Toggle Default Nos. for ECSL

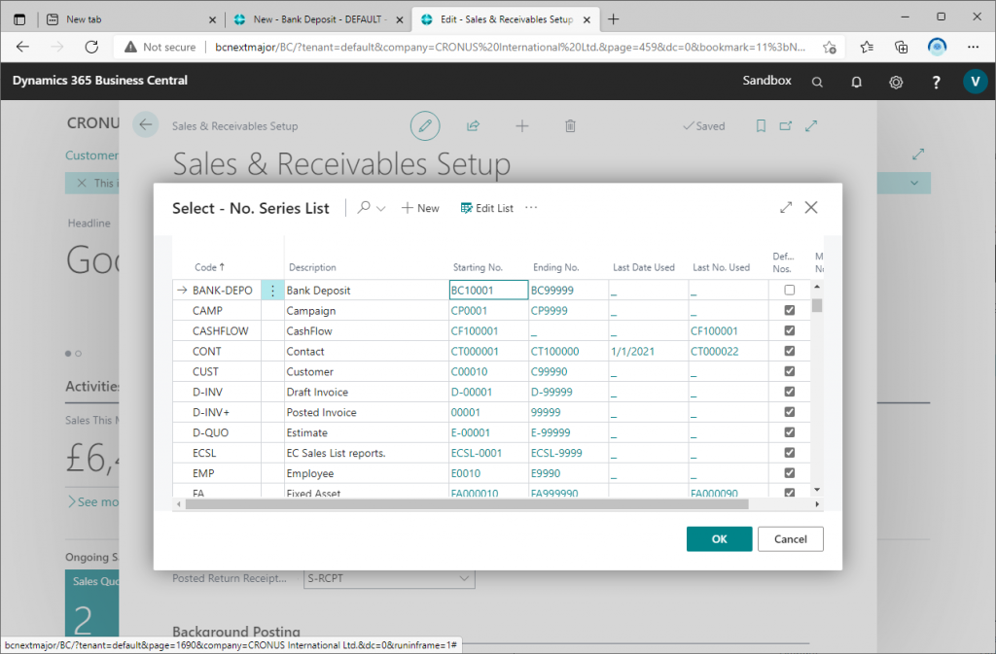(789, 452)
